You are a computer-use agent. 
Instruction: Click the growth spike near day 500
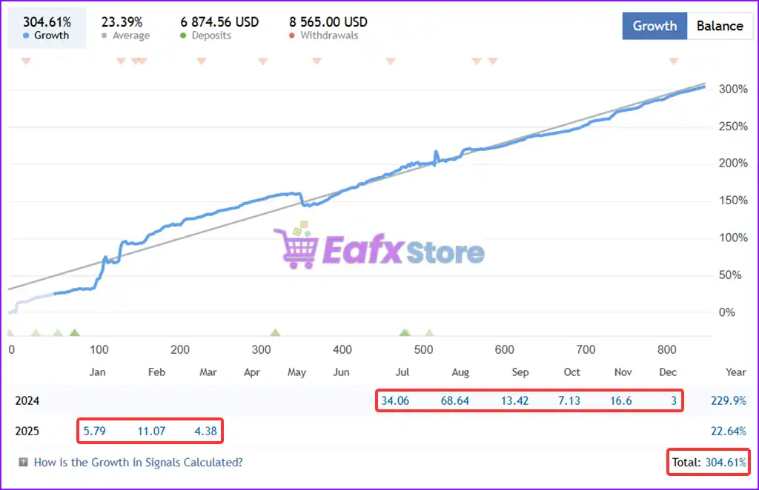point(435,154)
